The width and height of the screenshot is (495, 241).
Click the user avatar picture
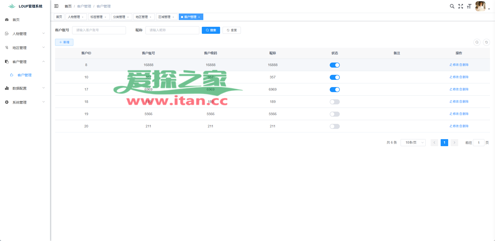click(x=480, y=6)
